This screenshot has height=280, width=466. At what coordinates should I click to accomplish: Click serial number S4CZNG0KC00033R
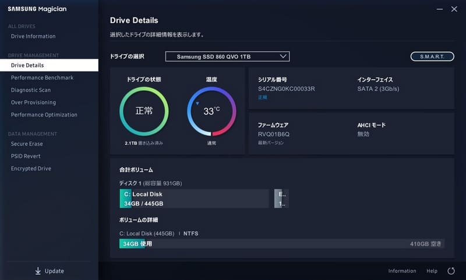pyautogui.click(x=287, y=89)
